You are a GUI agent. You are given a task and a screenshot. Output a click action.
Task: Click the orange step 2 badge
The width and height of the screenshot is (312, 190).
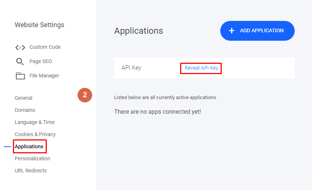(85, 95)
